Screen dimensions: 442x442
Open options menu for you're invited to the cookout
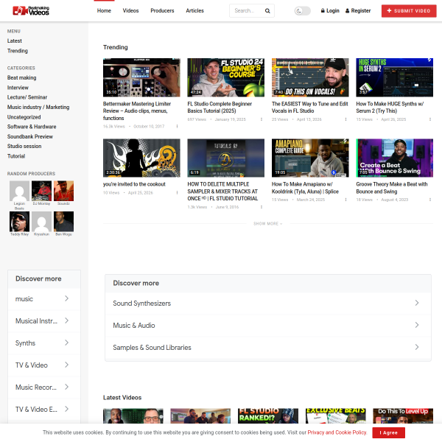(177, 192)
